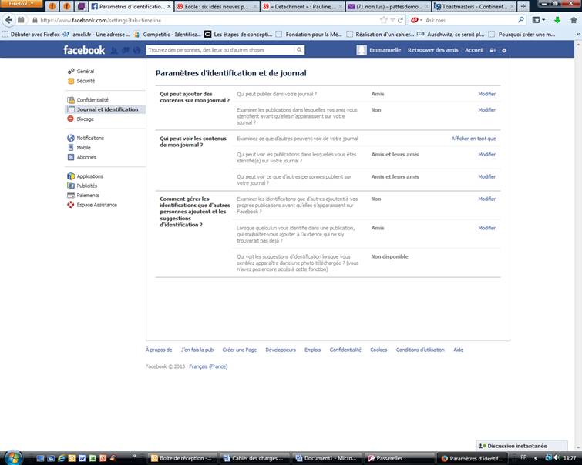Click Modifier for Qui peut voir ce que d'autres publient

click(486, 177)
